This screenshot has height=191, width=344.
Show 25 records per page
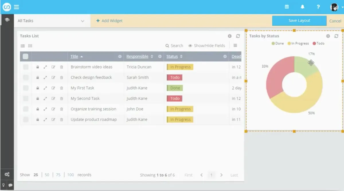click(x=36, y=175)
